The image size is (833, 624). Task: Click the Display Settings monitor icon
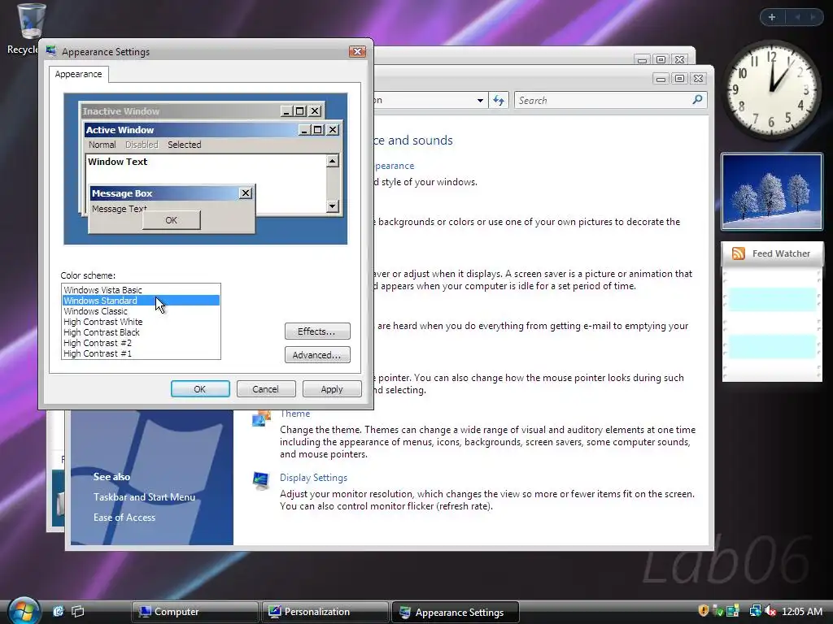pyautogui.click(x=261, y=481)
